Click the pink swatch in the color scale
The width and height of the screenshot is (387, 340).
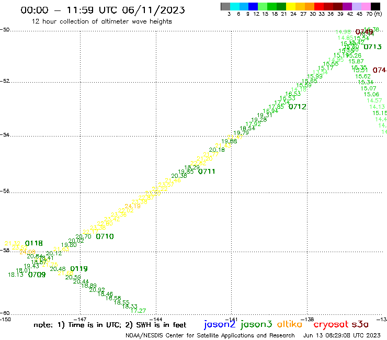coord(366,6)
